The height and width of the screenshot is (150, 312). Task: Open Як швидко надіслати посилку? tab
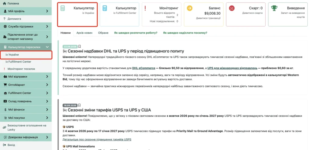tap(185, 33)
